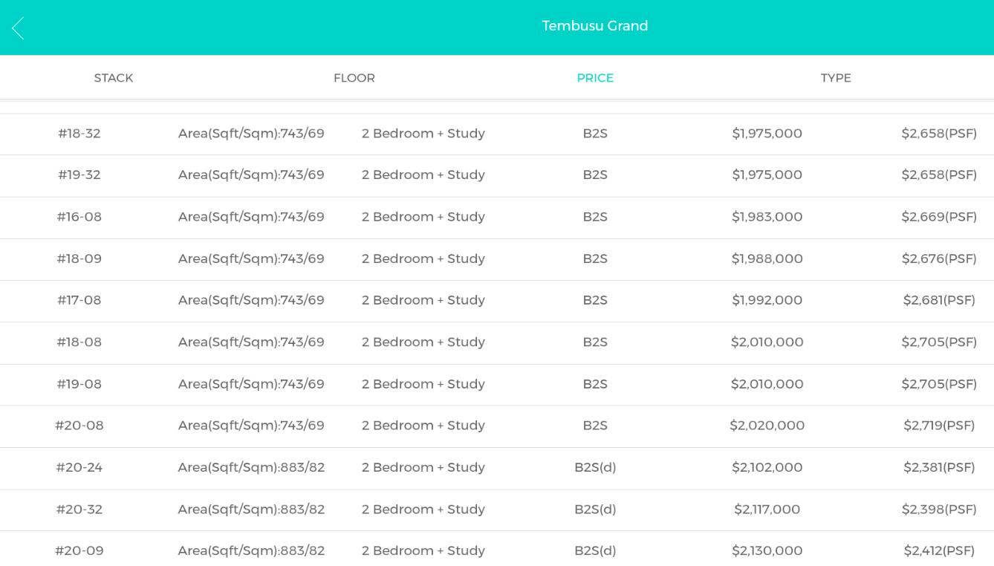Choose unit #20-09 entry
Image resolution: width=994 pixels, height=566 pixels.
79,551
